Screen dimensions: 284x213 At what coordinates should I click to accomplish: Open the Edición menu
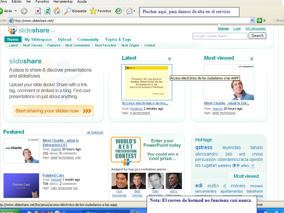click(16, 2)
